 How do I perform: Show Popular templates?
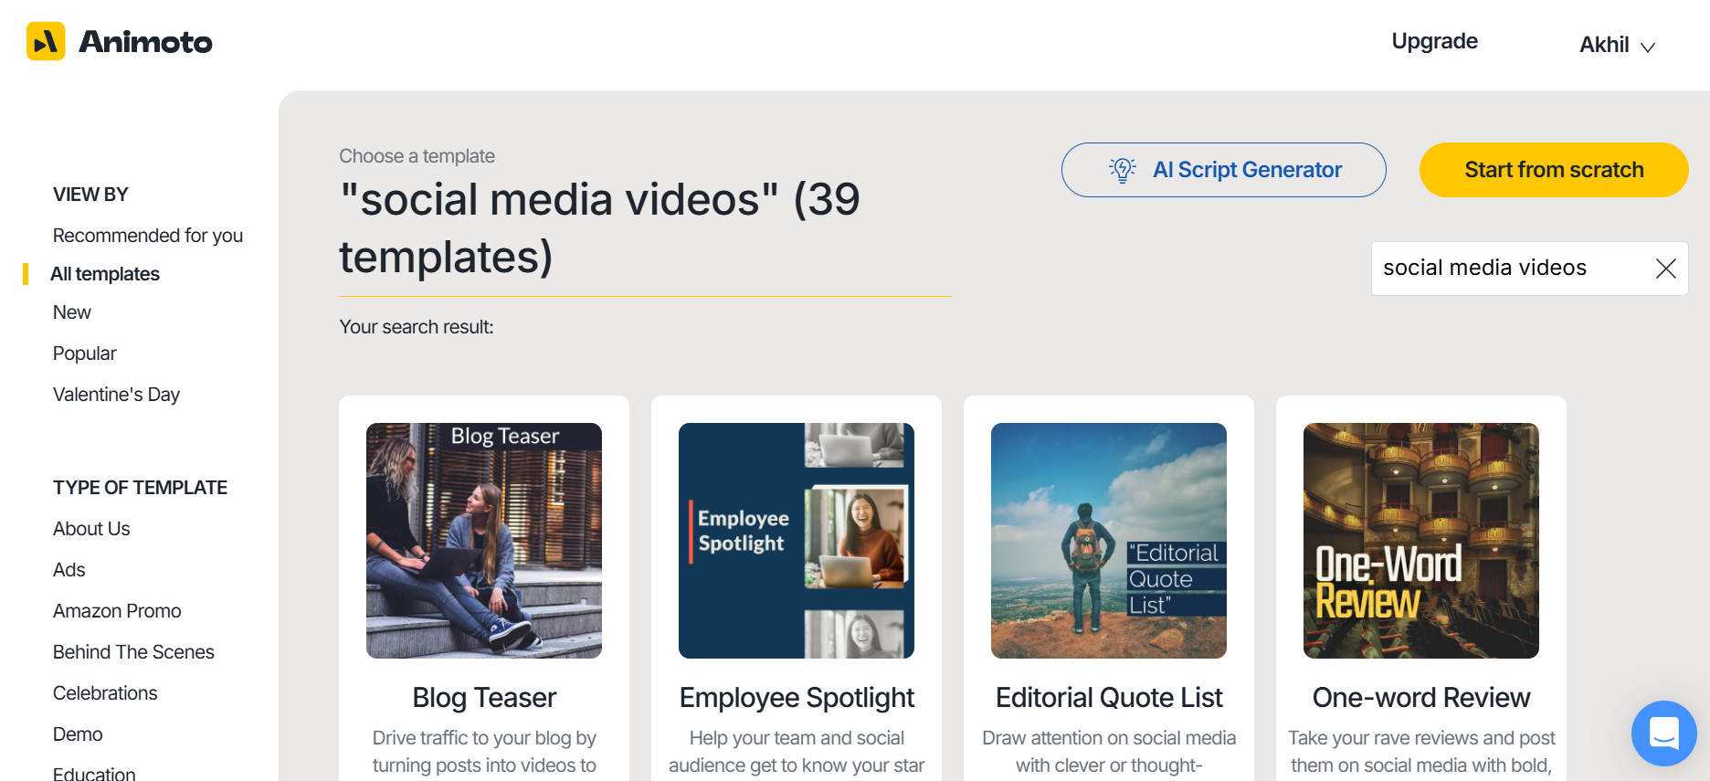(x=85, y=354)
